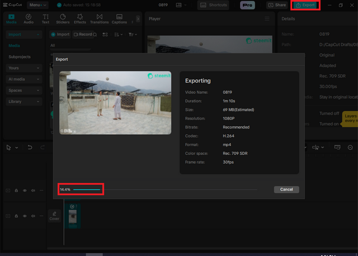Expand the Spaces section
The width and height of the screenshot is (358, 256).
(x=24, y=91)
